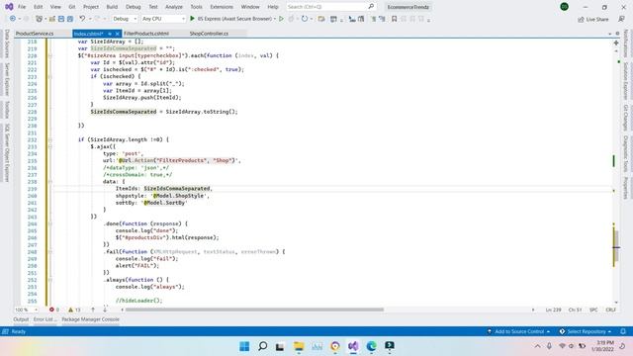Click Start Without Debugging outline play icon

click(281, 19)
